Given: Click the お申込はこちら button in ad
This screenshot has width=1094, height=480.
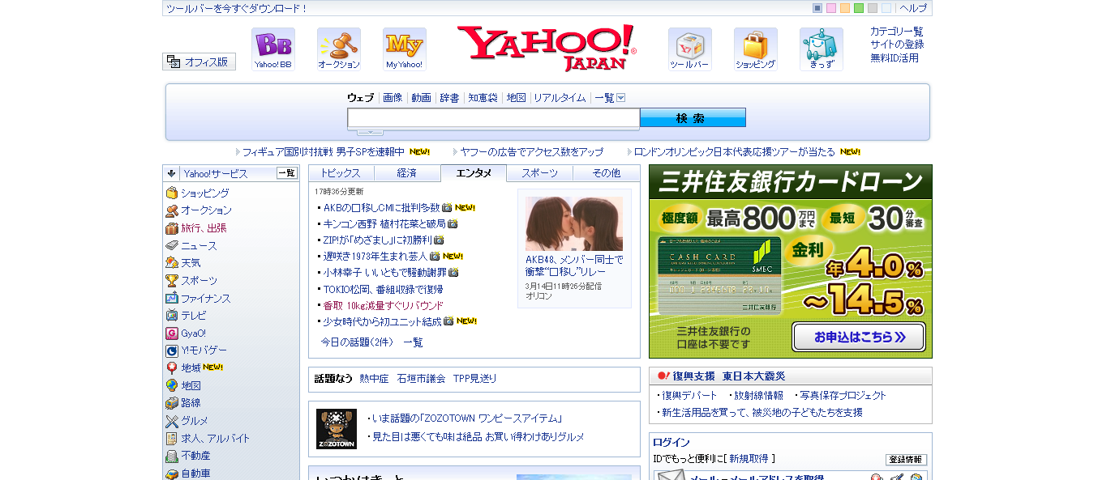Looking at the screenshot, I should tap(859, 337).
